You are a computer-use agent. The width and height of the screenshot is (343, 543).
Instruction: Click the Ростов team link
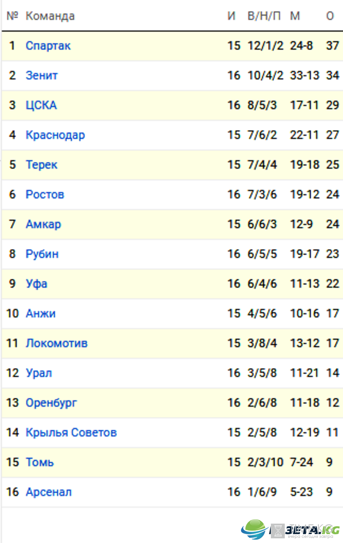[45, 195]
